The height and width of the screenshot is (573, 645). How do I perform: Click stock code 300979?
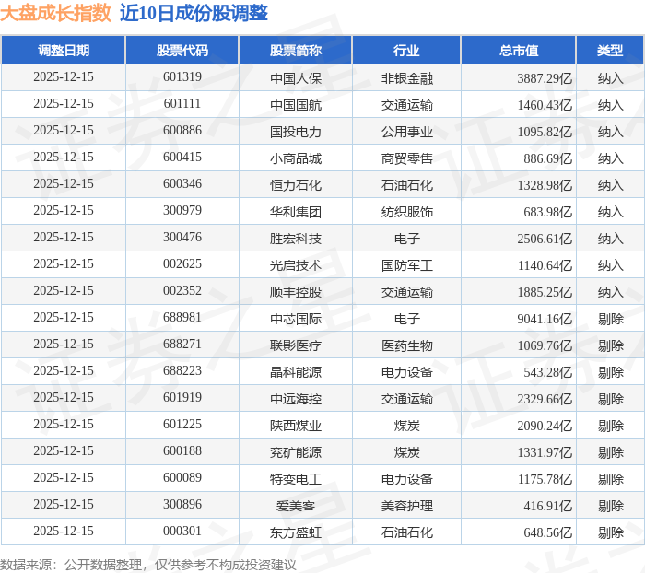(182, 211)
